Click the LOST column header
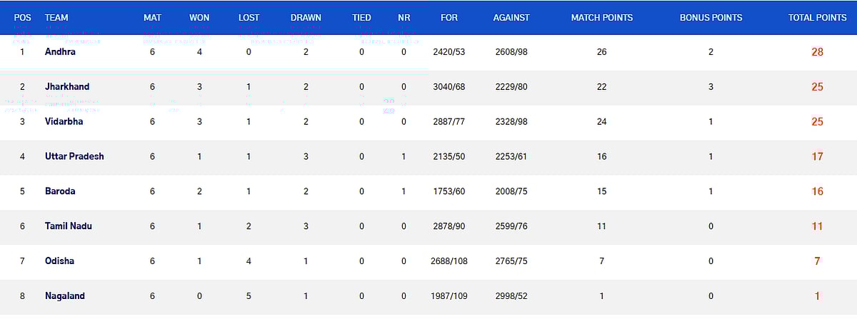857x319 pixels. click(x=249, y=18)
